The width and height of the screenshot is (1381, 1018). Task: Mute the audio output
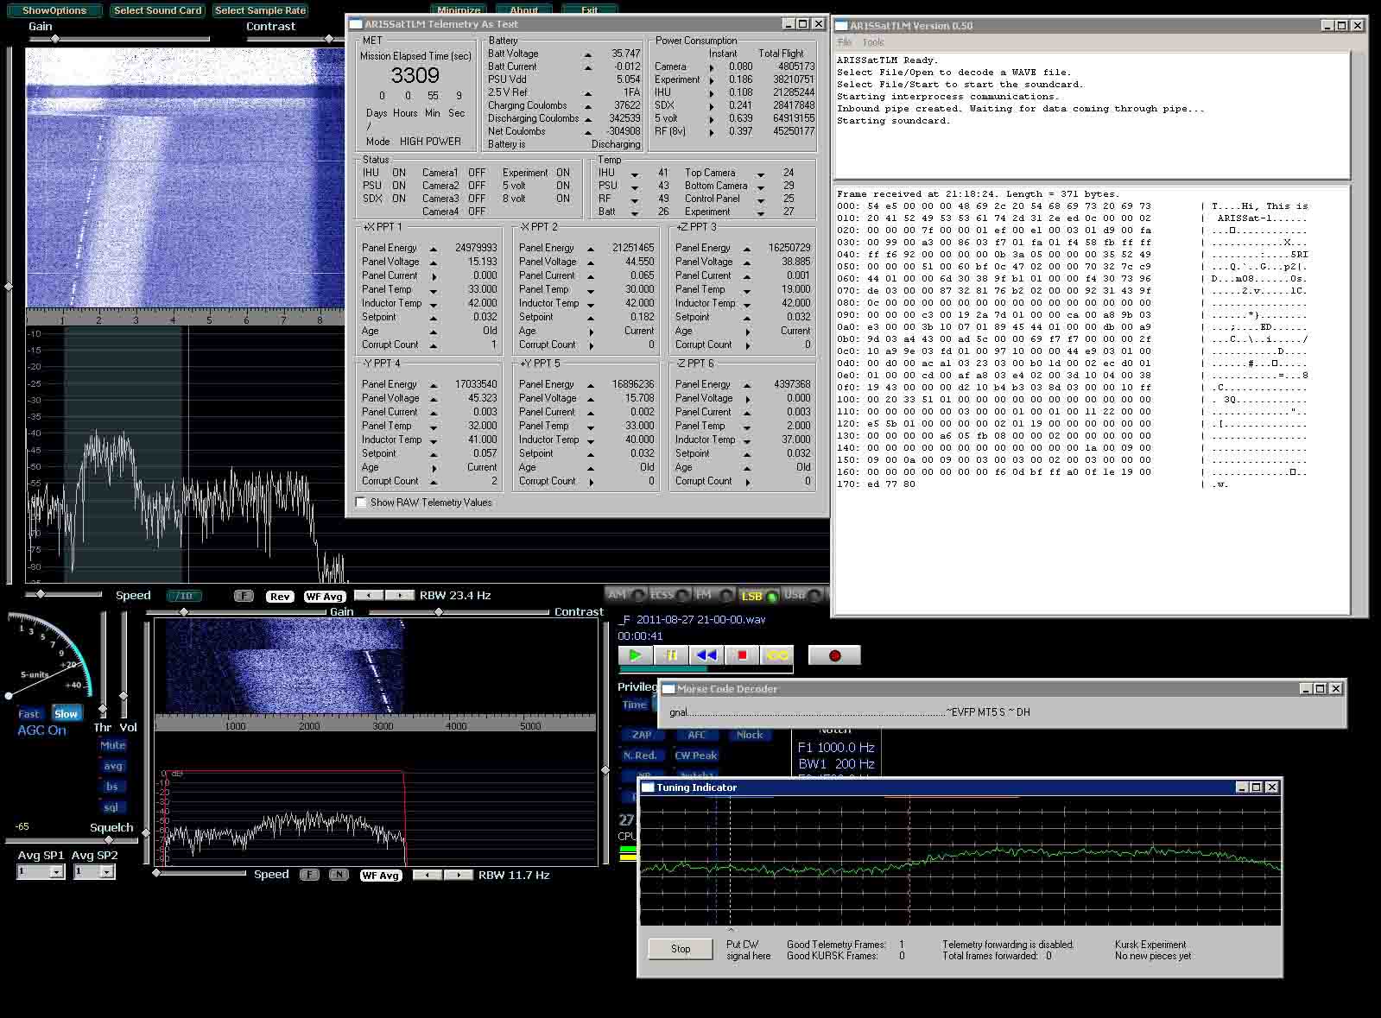112,745
